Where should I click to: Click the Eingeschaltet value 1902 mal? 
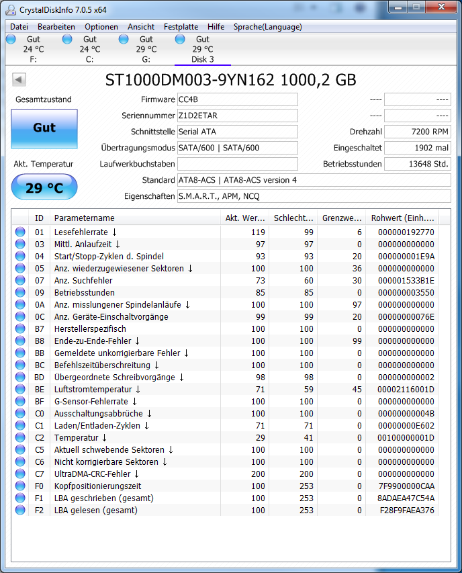[418, 148]
